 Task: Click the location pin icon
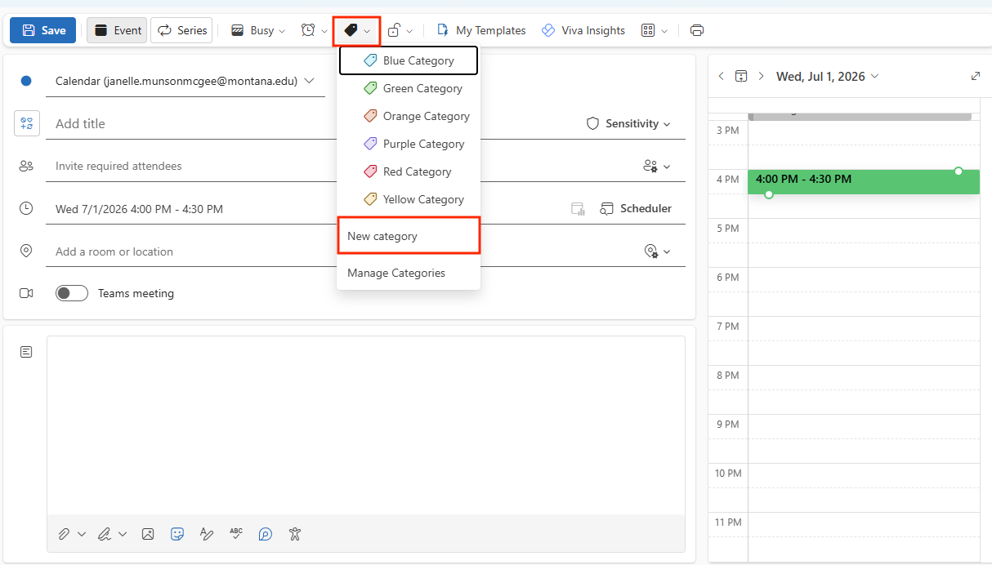point(26,251)
